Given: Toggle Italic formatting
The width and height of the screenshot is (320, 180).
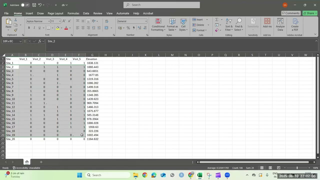Looking at the screenshot, I should [x=34, y=28].
